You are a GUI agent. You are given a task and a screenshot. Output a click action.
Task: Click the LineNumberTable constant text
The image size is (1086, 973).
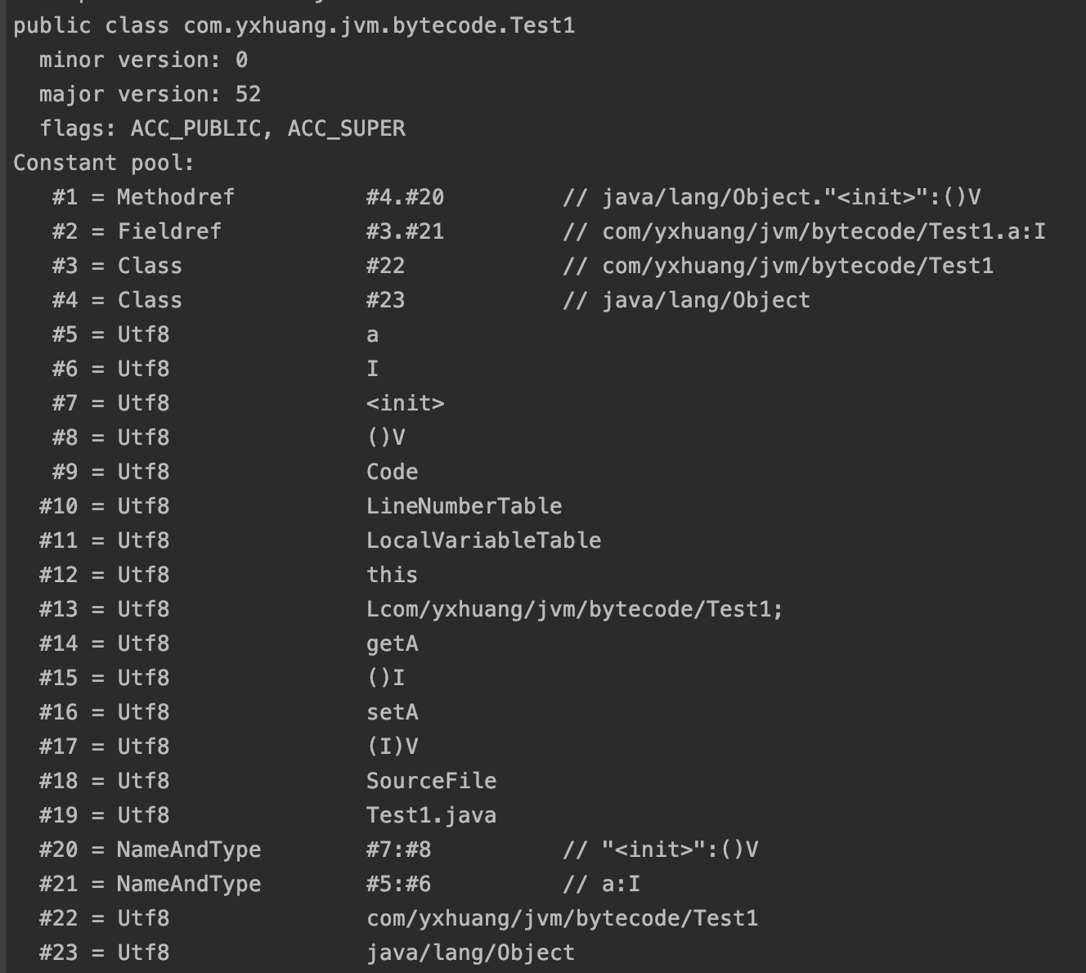464,507
